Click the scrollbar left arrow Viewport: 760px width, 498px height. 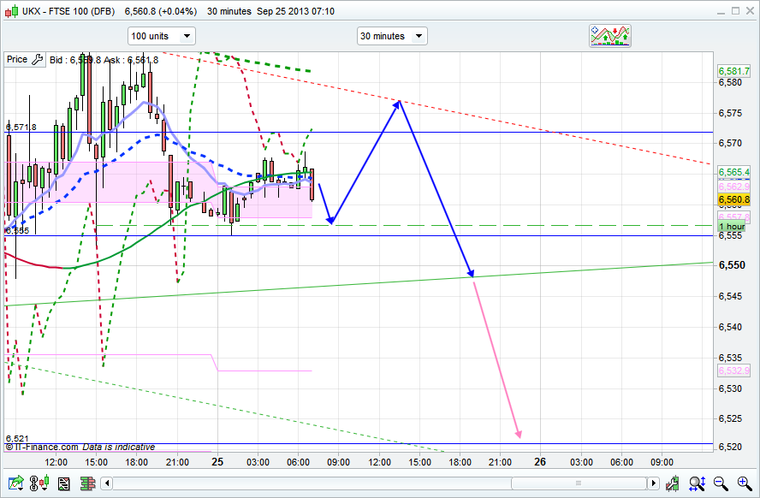pos(109,484)
